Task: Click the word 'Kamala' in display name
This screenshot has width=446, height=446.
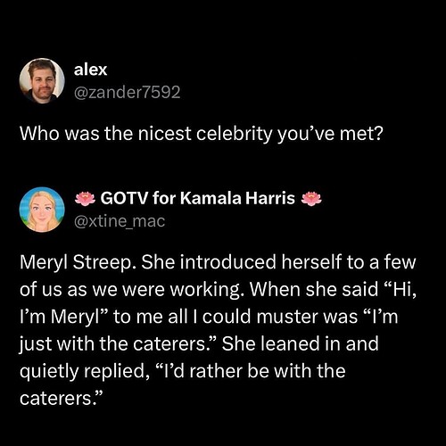Action: [x=211, y=198]
